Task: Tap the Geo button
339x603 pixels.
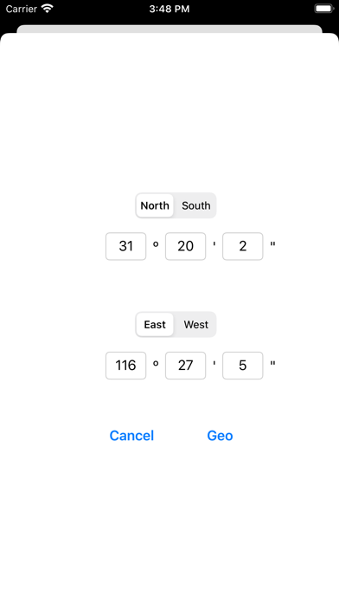Action: point(220,435)
